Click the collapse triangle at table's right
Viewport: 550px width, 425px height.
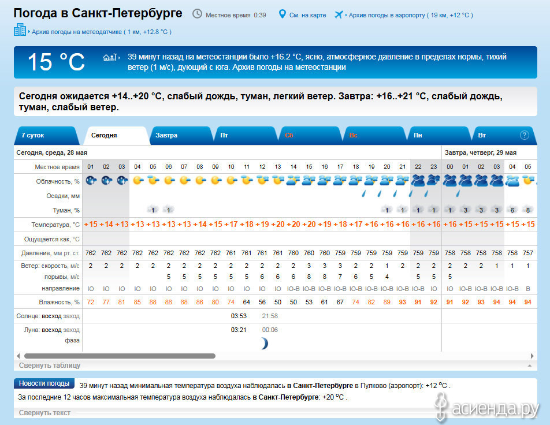tap(530, 366)
